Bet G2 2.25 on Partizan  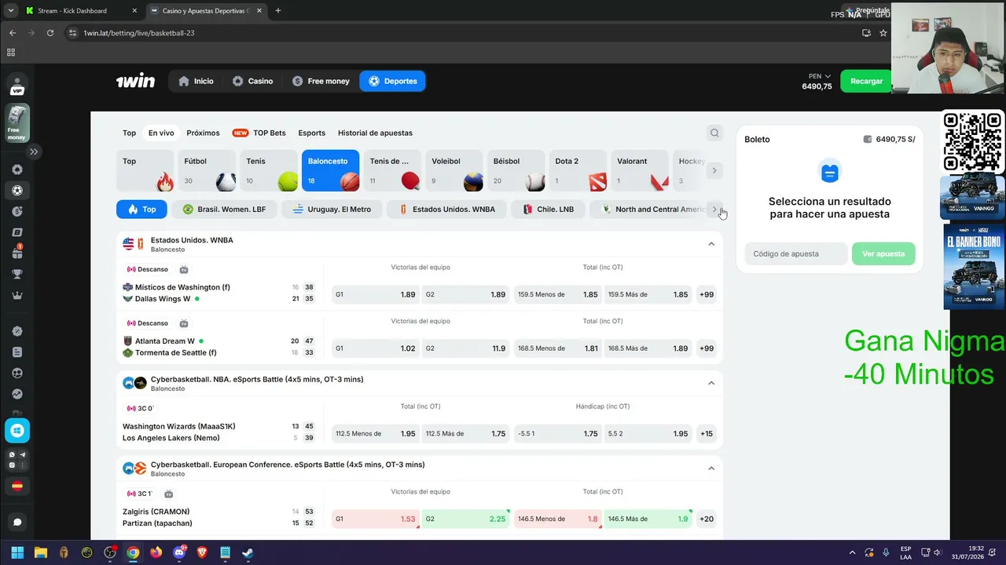point(466,519)
